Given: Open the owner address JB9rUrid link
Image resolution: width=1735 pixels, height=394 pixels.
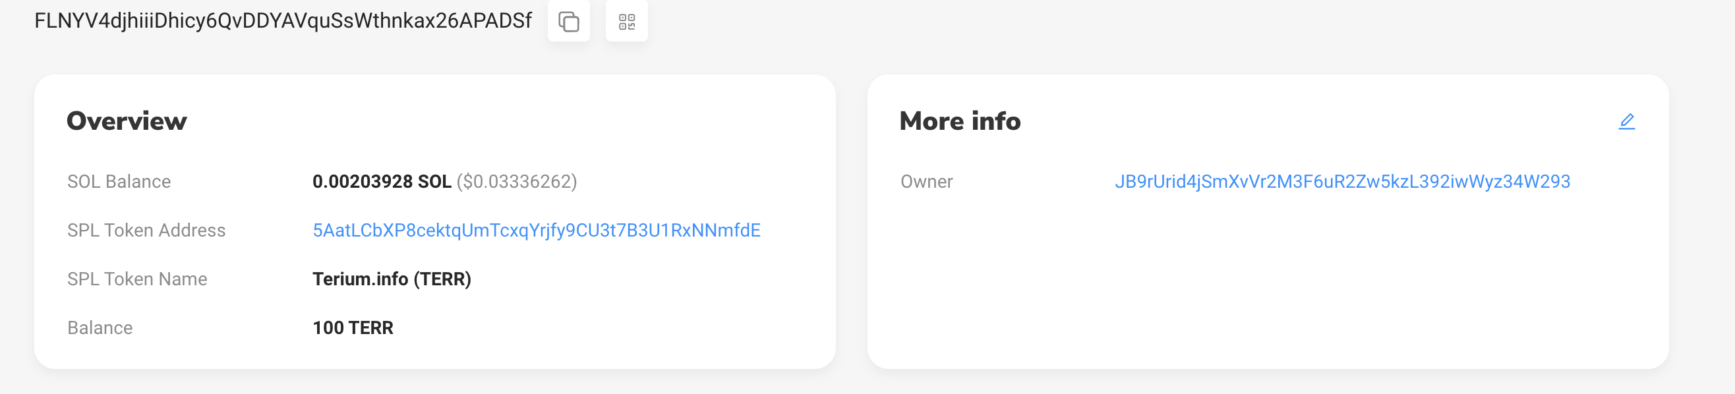Looking at the screenshot, I should (1341, 182).
